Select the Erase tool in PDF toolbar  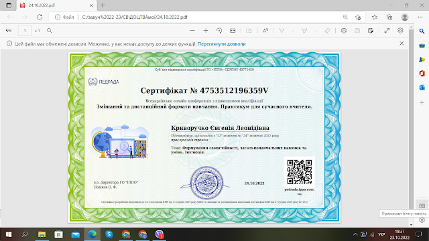click(x=327, y=31)
